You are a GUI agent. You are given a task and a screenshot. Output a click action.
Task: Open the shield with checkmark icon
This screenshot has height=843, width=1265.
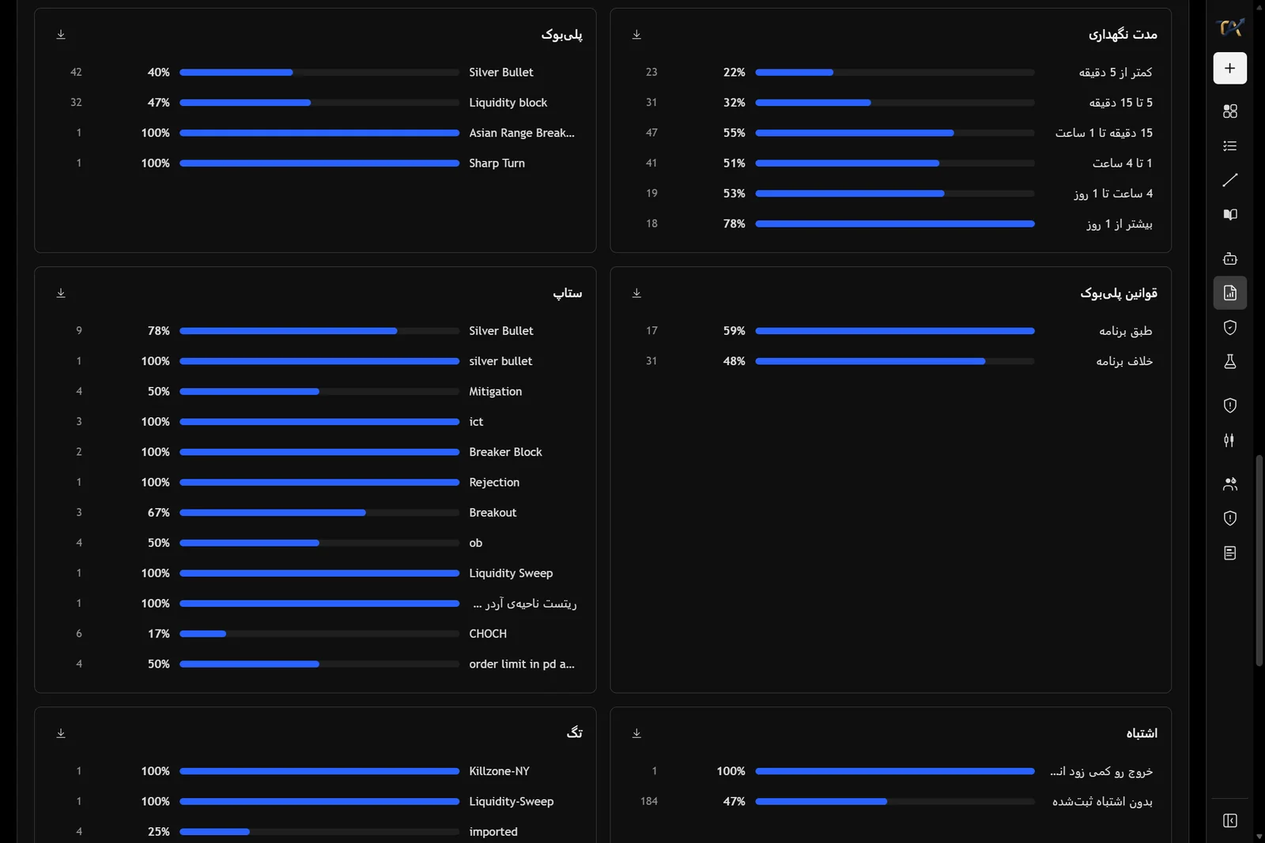(1229, 327)
